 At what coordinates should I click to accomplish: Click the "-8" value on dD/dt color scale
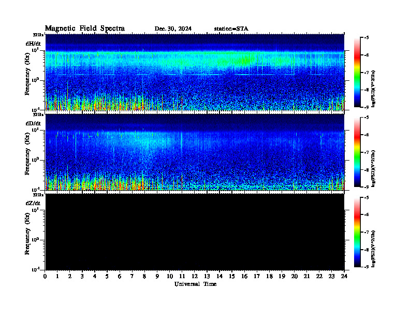click(x=367, y=170)
